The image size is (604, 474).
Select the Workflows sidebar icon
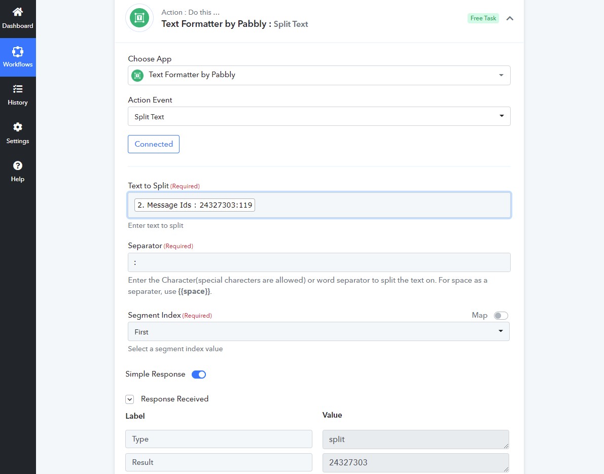[18, 51]
